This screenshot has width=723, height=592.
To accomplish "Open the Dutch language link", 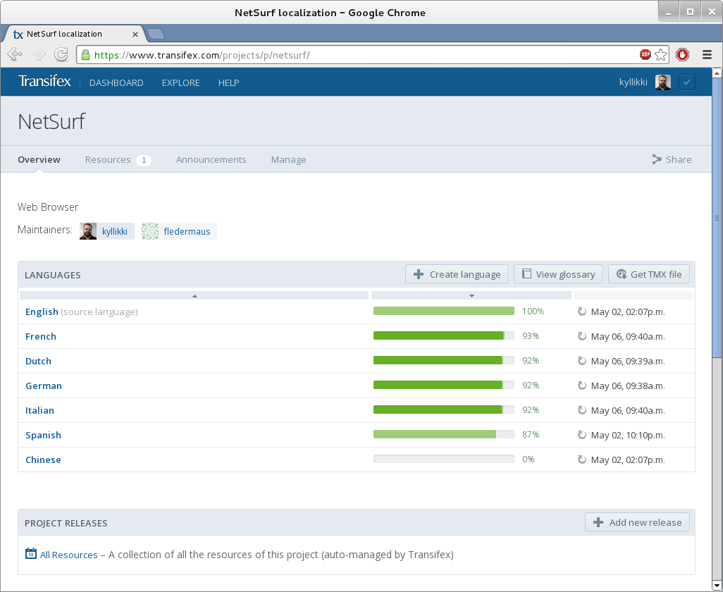I will click(38, 361).
